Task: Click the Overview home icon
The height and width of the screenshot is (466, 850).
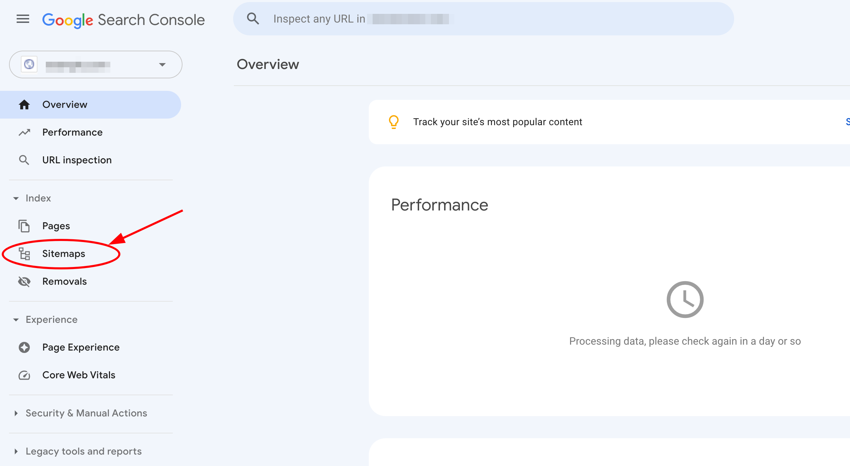Action: tap(24, 104)
